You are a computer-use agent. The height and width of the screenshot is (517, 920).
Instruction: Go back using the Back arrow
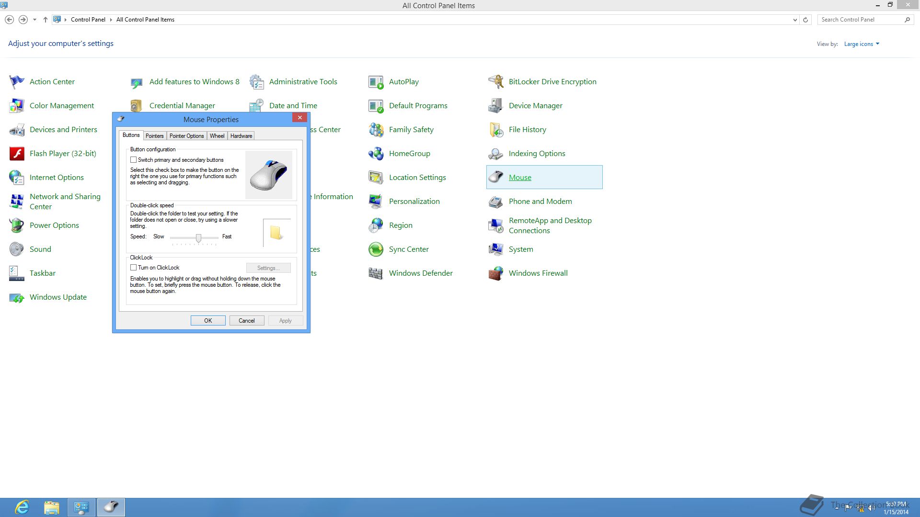pos(9,20)
